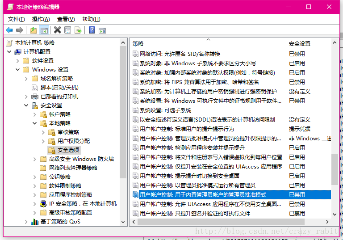
Task: Click the 安全设置 lock icon in tree
Action: (x=35, y=105)
